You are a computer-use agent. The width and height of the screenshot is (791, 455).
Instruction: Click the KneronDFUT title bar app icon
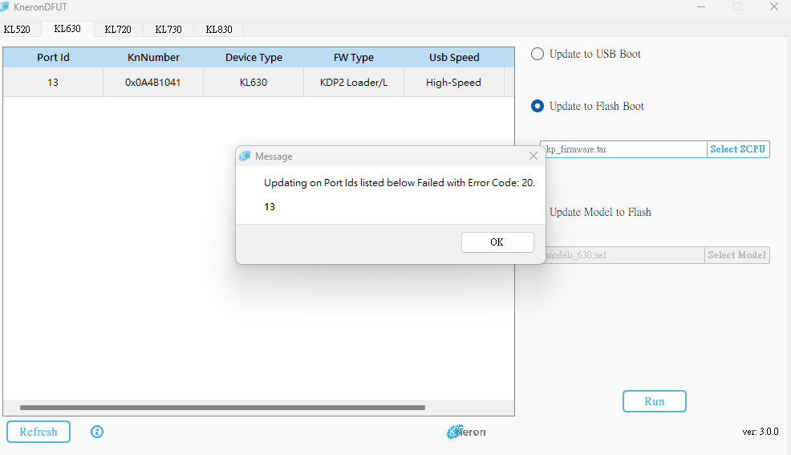tap(5, 6)
